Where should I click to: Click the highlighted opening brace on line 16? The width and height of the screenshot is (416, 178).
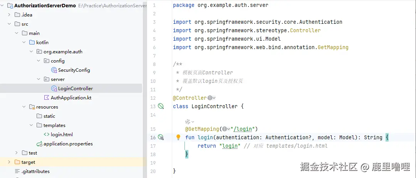tap(387, 137)
